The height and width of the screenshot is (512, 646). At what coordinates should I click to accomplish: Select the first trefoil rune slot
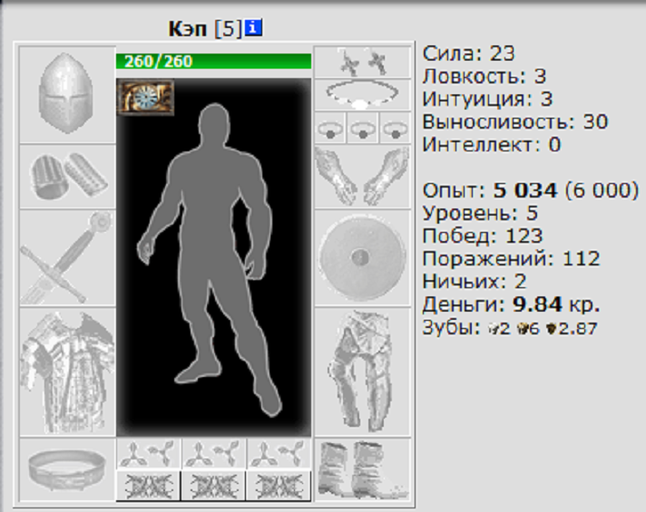(x=149, y=453)
